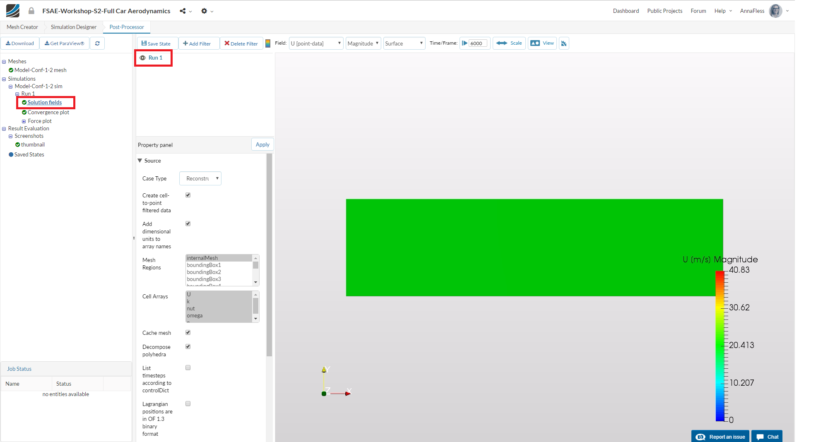Open the share project icon menu
The image size is (828, 442).
point(185,11)
